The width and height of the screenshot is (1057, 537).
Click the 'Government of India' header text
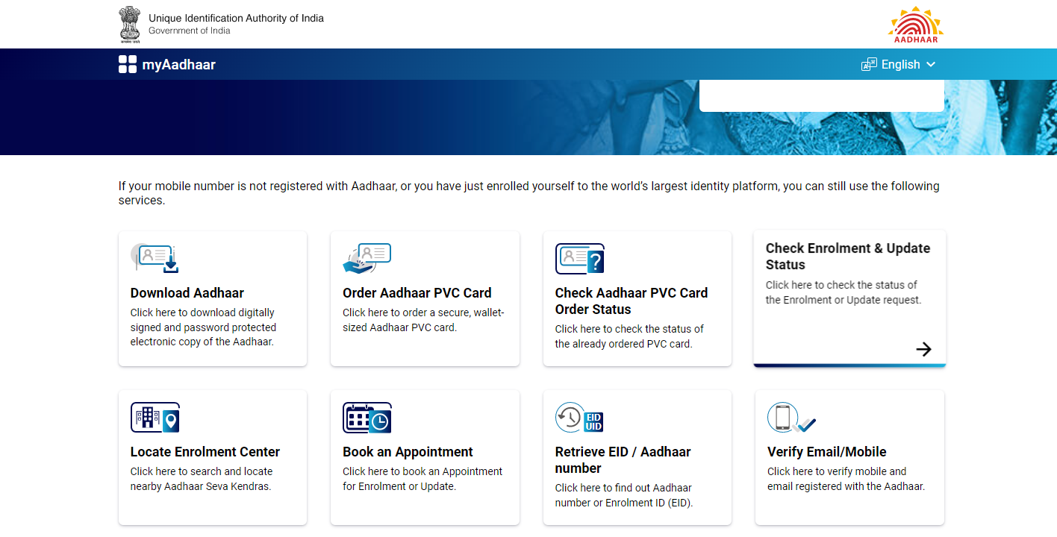(x=190, y=31)
